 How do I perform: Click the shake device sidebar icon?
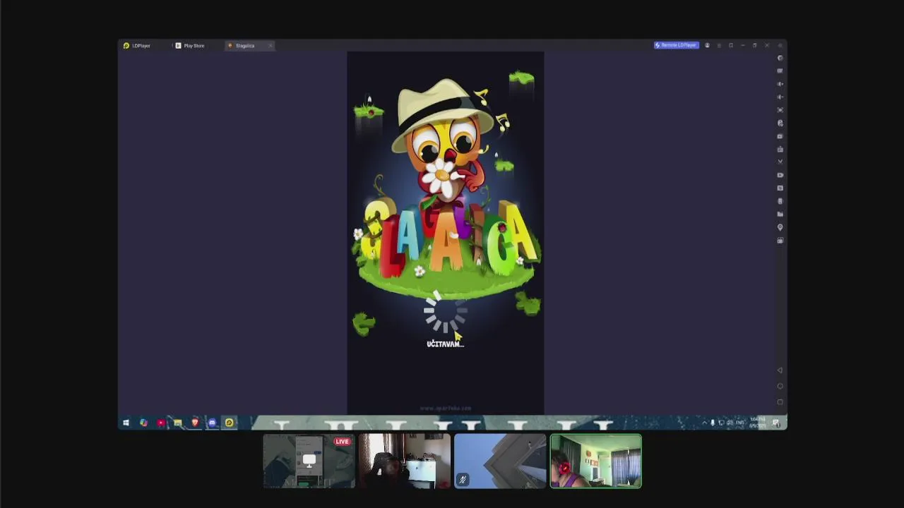(780, 201)
